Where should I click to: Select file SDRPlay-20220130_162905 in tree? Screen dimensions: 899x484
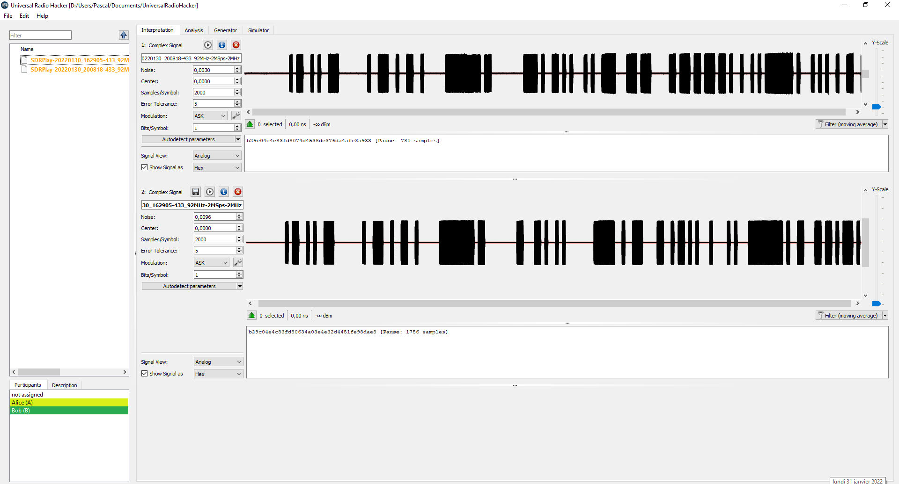point(74,60)
